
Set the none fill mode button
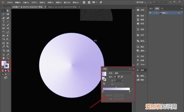(8, 71)
